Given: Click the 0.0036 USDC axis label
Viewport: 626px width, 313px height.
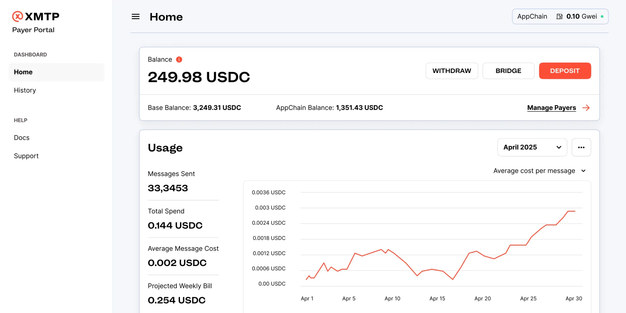Looking at the screenshot, I should pos(269,192).
